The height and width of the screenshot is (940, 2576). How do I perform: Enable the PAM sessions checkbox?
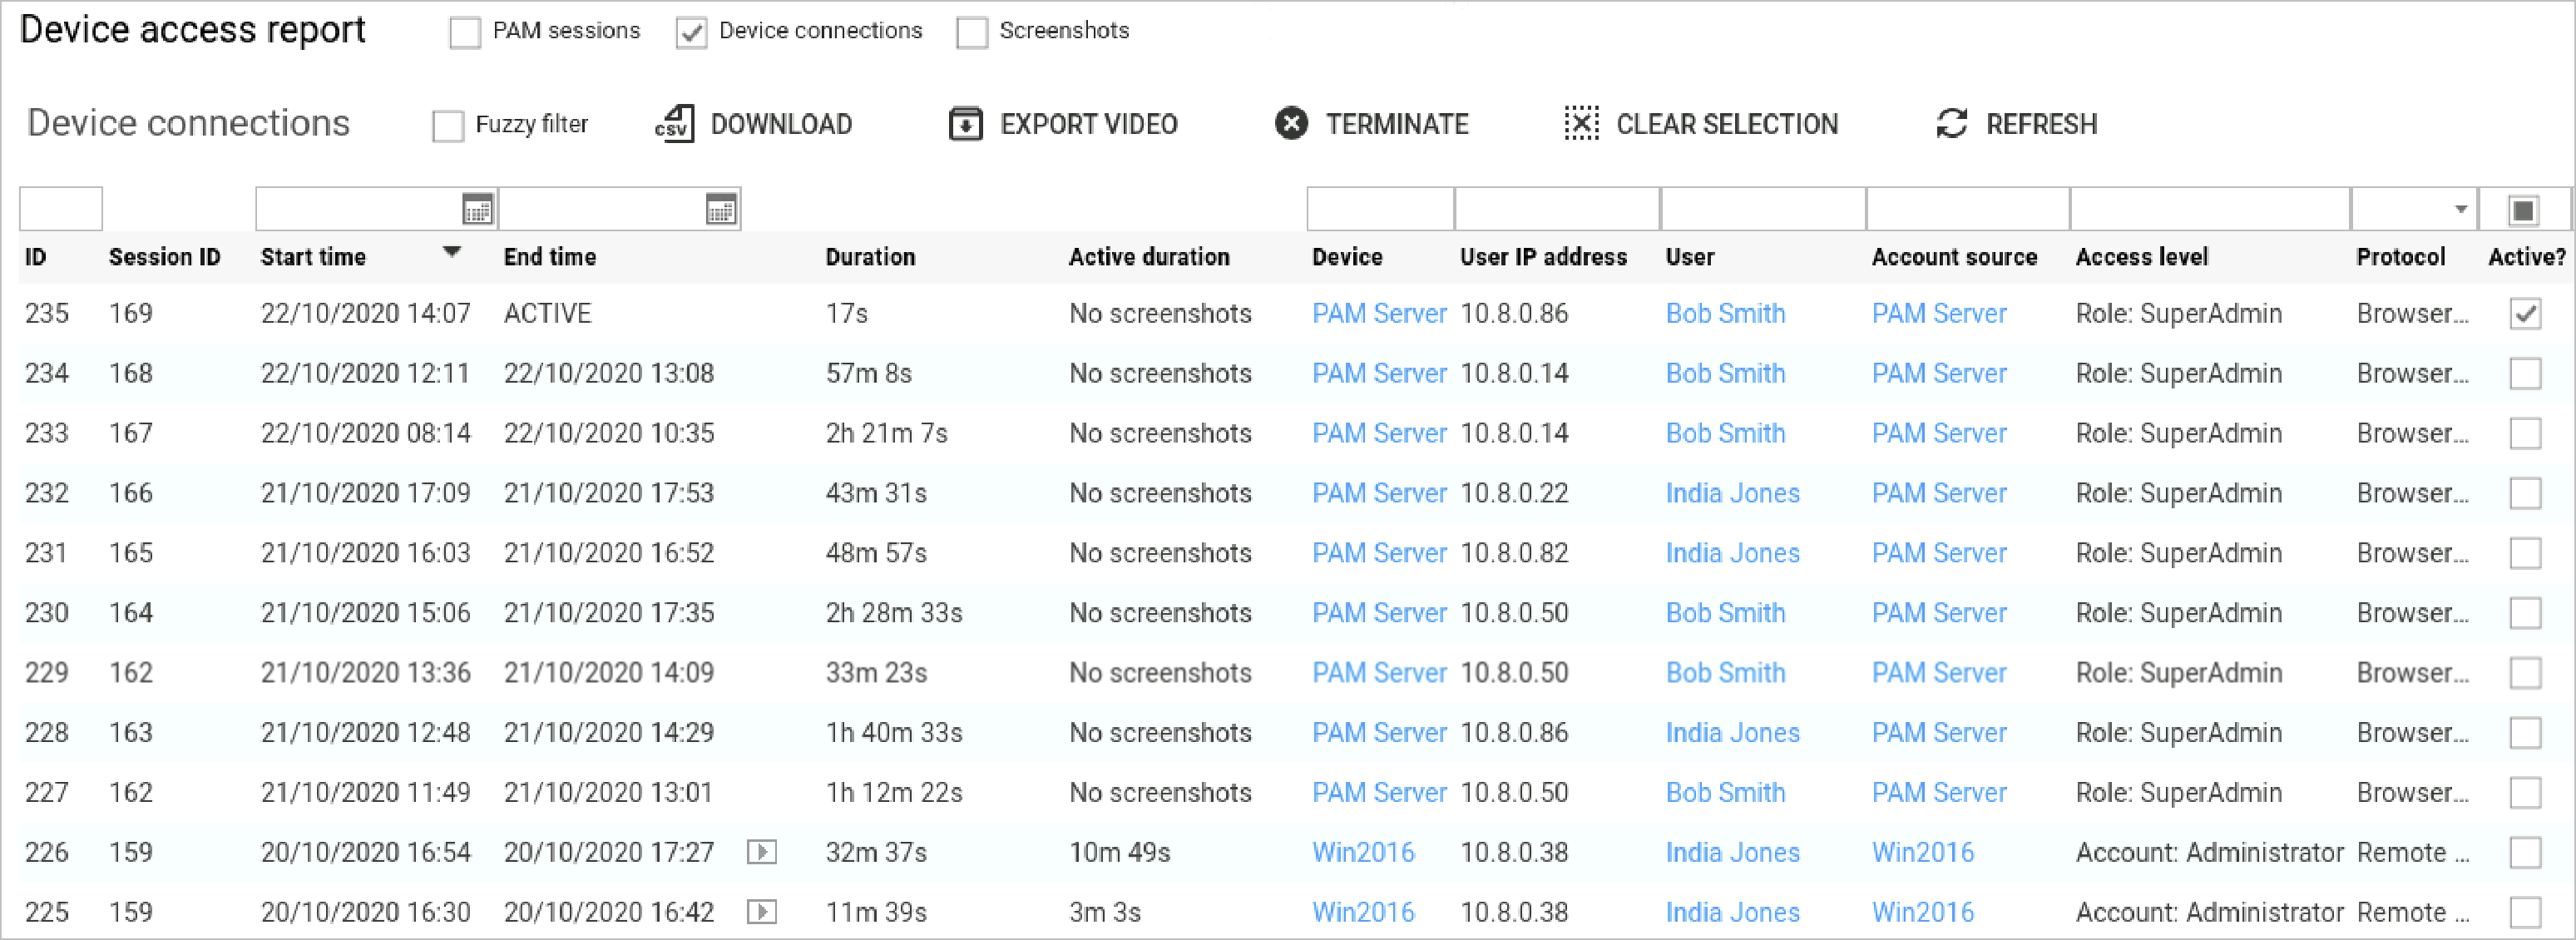coord(465,32)
